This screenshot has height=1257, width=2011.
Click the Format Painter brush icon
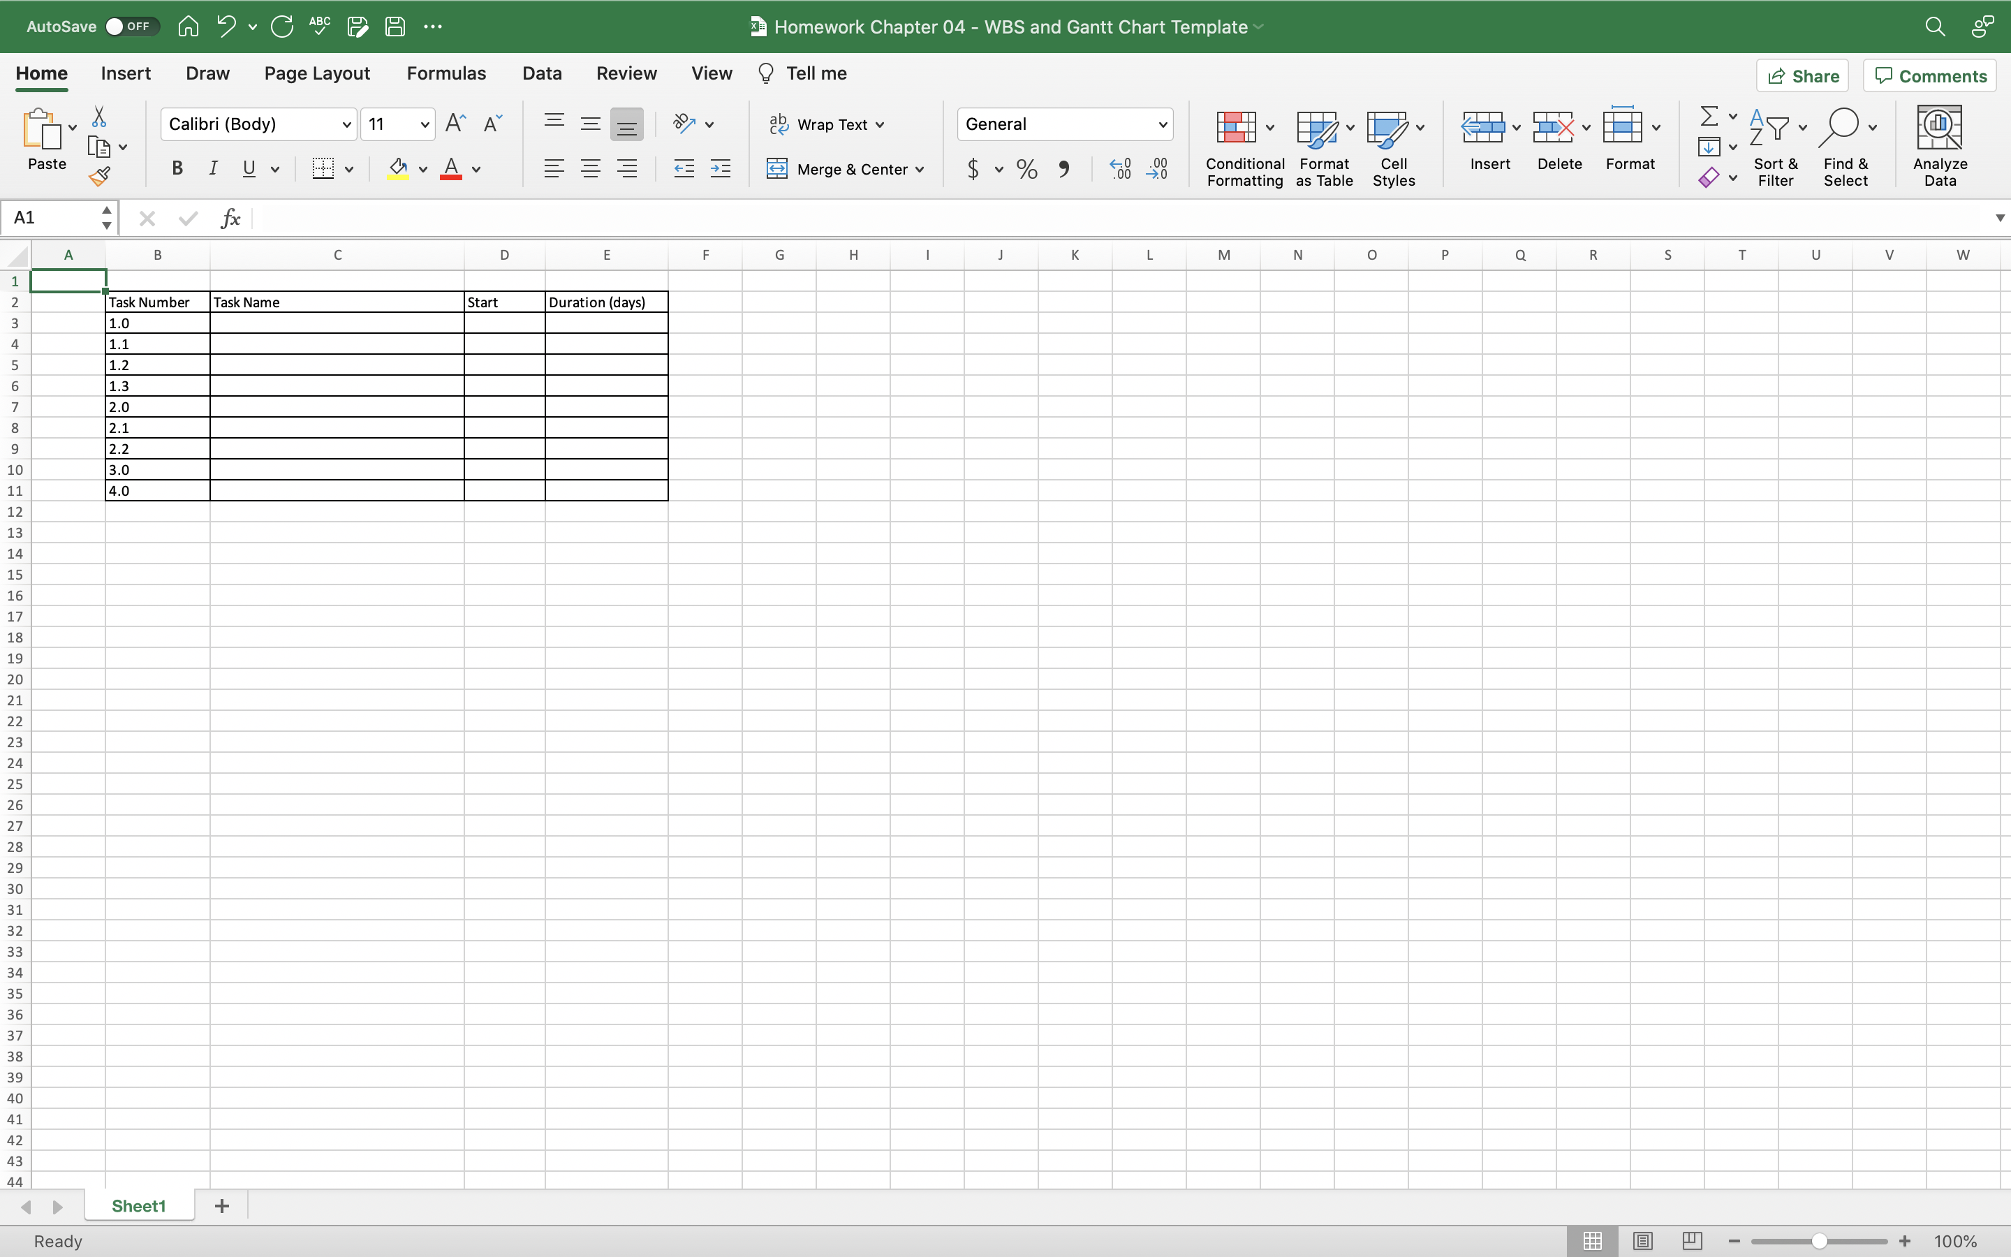pos(100,176)
